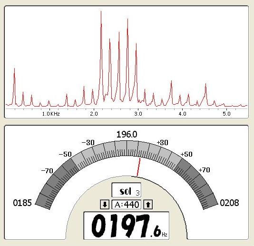Image resolution: width=254 pixels, height=246 pixels.
Task: Click the 196.0 center frequency label
Action: pyautogui.click(x=127, y=135)
